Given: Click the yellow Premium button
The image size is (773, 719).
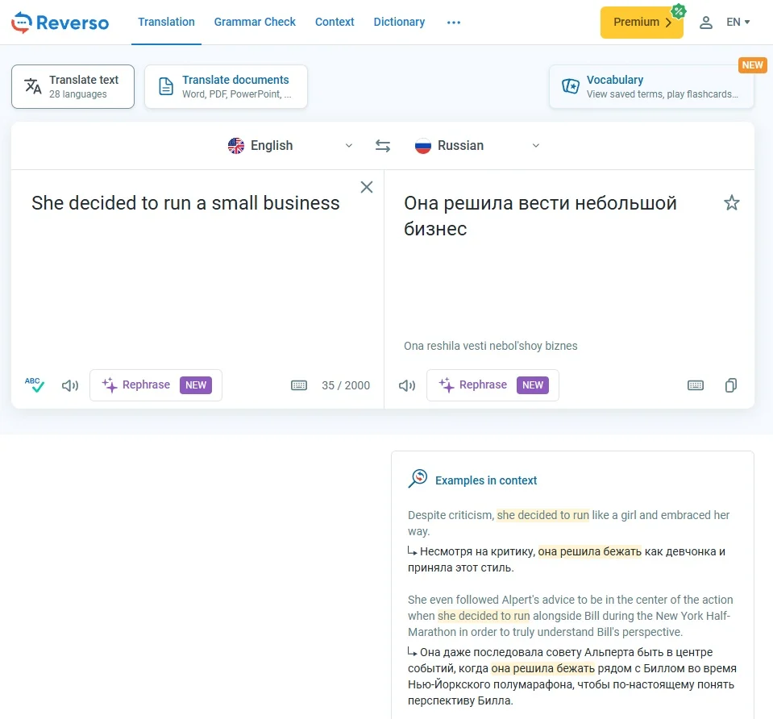Looking at the screenshot, I should (642, 23).
